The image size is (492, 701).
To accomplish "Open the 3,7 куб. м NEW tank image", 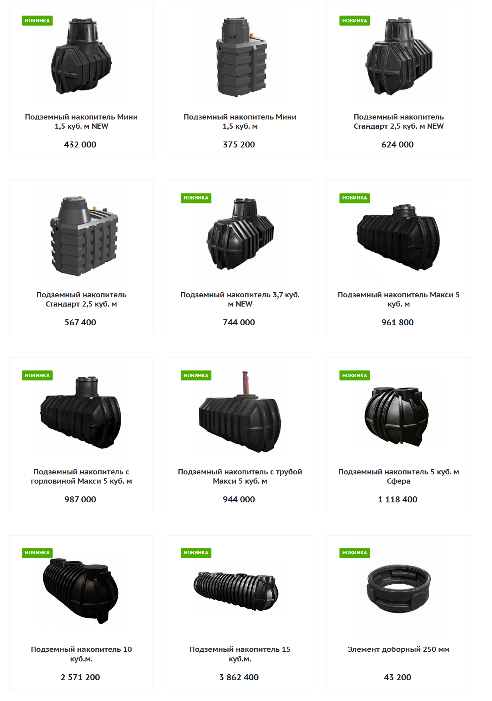I will click(240, 234).
